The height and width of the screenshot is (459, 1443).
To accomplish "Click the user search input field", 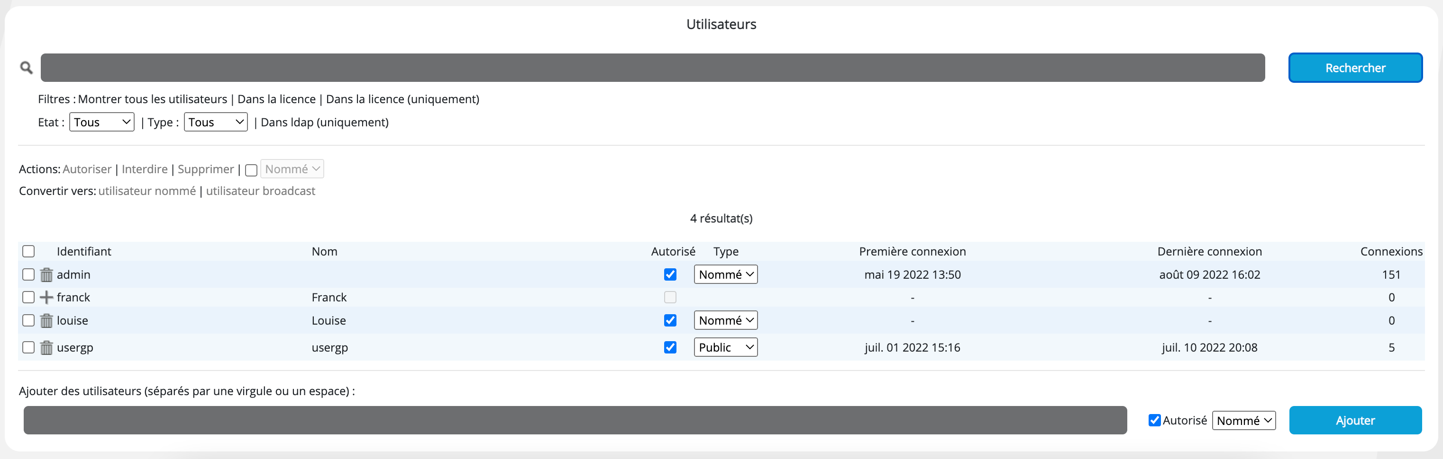I will point(653,68).
